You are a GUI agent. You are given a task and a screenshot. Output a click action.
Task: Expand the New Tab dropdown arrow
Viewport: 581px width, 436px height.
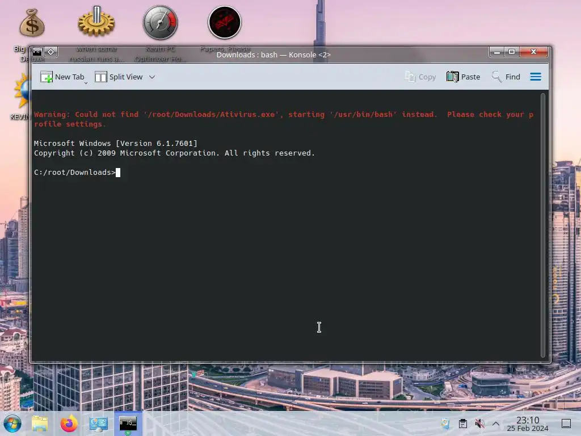tap(86, 83)
